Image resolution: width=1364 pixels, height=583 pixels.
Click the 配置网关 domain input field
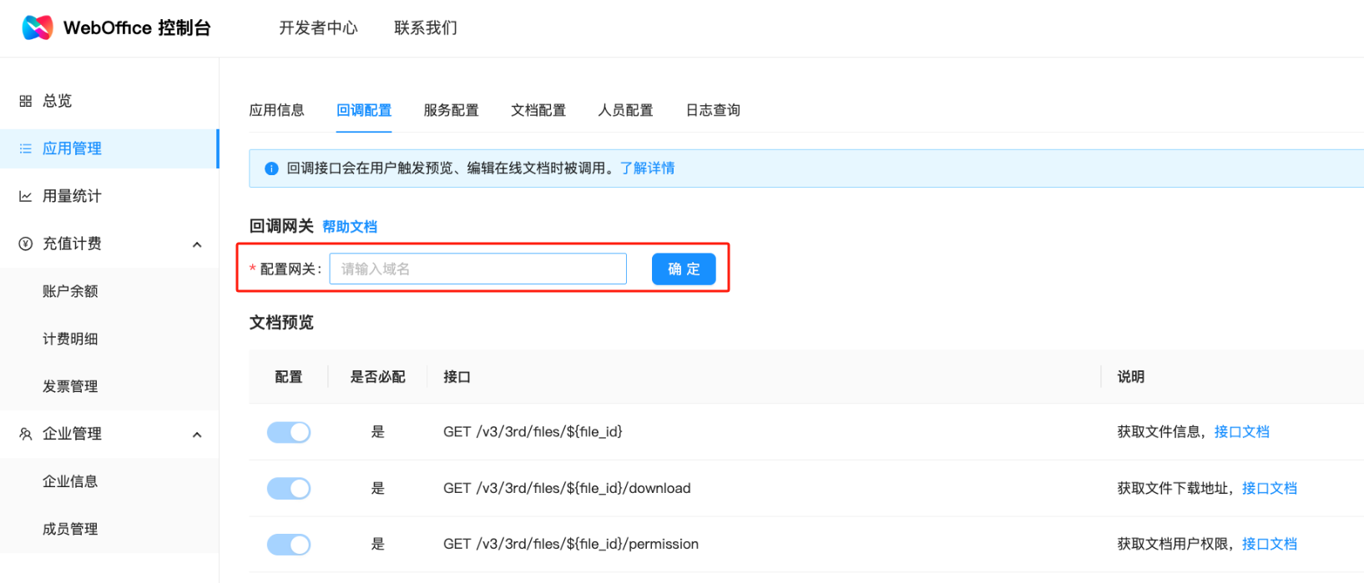tap(477, 269)
